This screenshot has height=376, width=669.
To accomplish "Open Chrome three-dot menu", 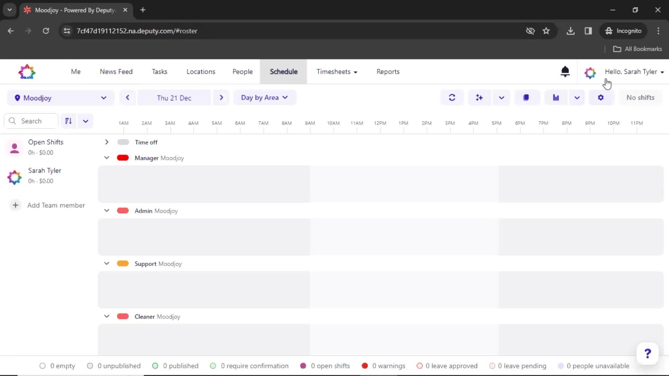I will click(658, 31).
